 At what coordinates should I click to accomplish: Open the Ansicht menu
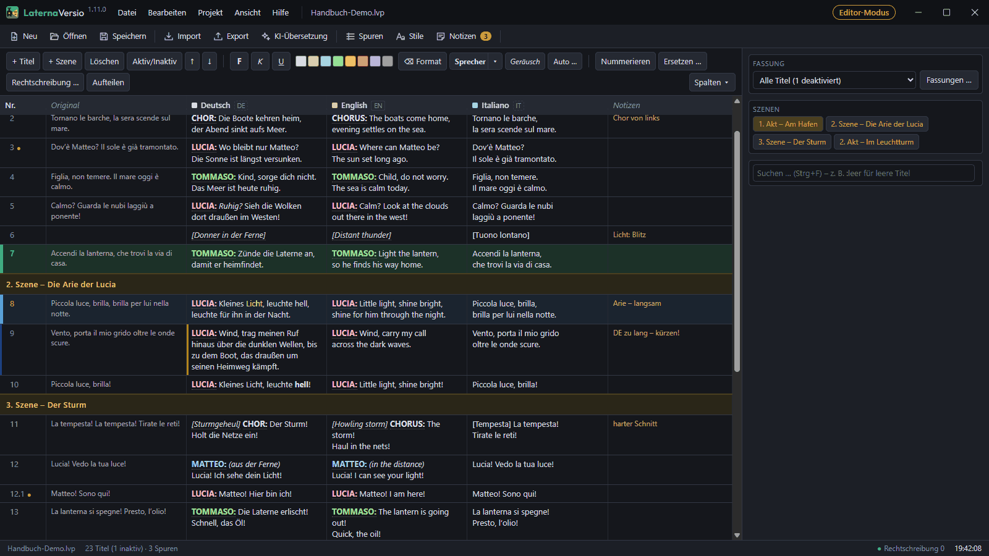[248, 12]
